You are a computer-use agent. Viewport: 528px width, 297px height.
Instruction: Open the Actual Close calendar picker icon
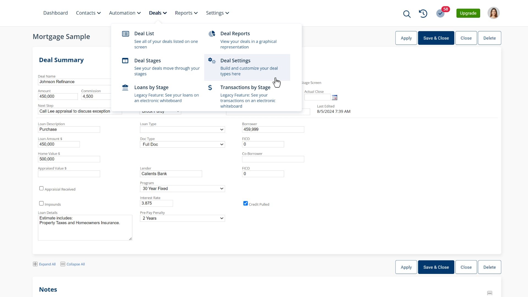coord(334,97)
